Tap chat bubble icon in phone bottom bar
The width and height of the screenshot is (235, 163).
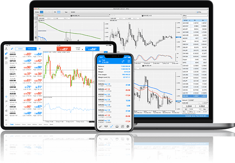pyautogui.click(x=128, y=127)
